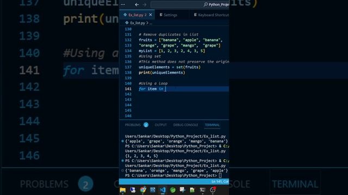Expand the breadcrumb ellipsis after Ex_list.py
The height and width of the screenshot is (195, 348).
pyautogui.click(x=151, y=23)
